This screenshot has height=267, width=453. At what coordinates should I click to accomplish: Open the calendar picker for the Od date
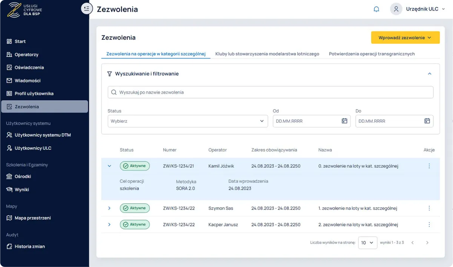(344, 121)
